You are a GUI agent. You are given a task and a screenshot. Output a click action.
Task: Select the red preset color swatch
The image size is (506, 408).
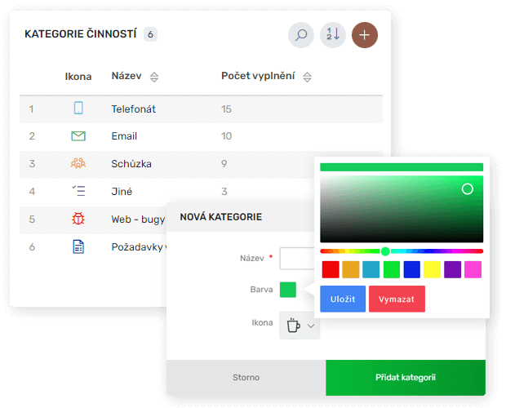coord(331,269)
